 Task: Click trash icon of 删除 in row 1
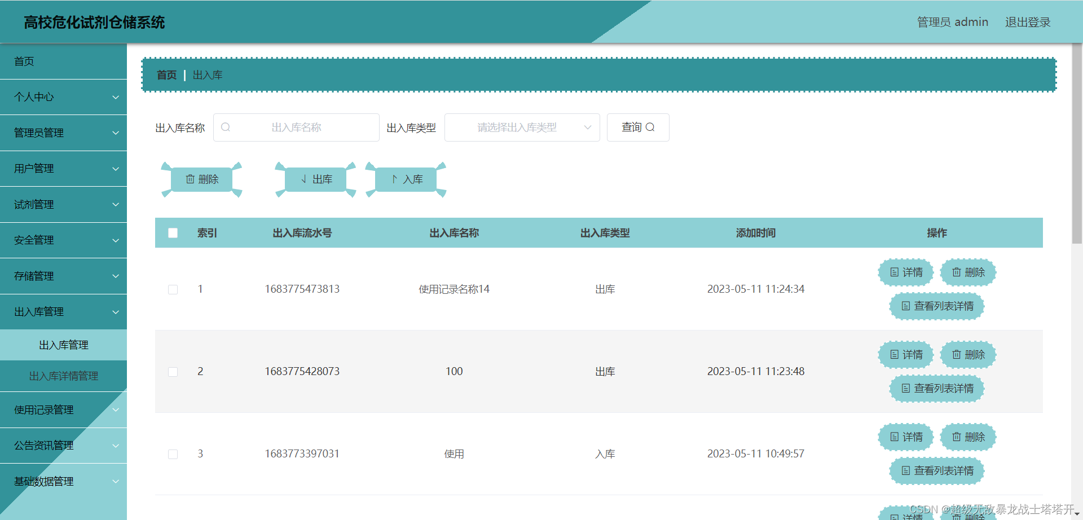coord(957,272)
